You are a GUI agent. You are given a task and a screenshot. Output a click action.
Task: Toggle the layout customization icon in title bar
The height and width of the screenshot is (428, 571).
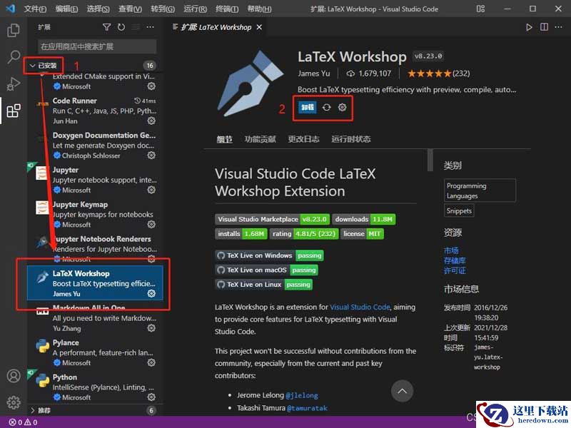point(480,9)
